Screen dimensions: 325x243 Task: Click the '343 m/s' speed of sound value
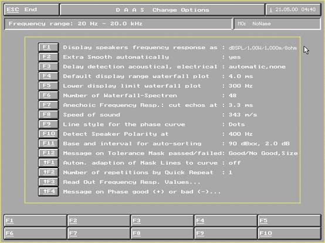243,115
